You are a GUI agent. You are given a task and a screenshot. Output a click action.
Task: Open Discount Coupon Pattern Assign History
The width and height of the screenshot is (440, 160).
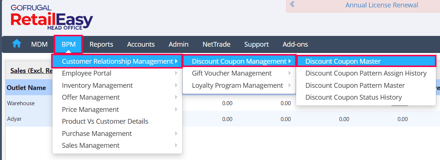coord(366,73)
